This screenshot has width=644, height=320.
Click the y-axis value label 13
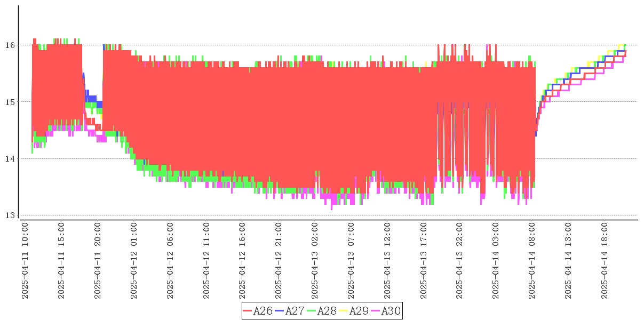10,215
